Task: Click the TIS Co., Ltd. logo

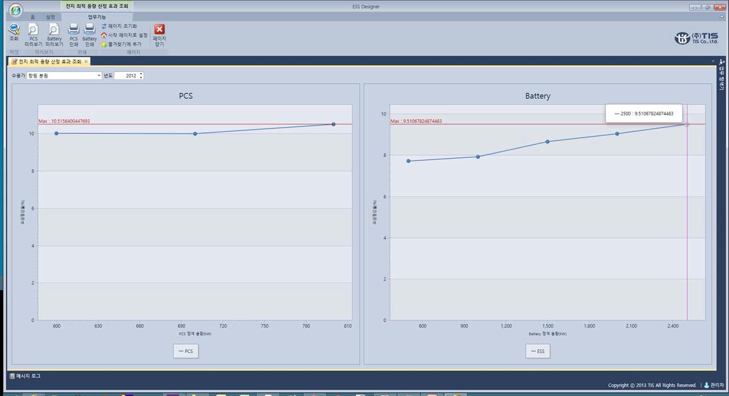Action: [x=696, y=38]
